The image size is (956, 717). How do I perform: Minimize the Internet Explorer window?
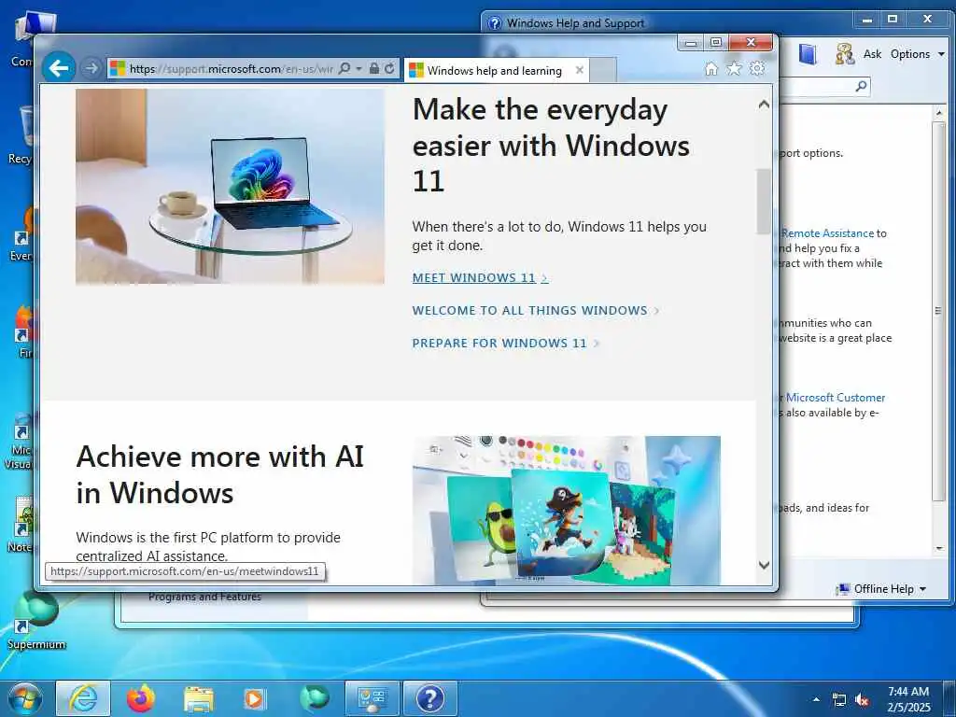coord(691,42)
